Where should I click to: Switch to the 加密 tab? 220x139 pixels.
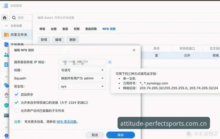[54, 29]
